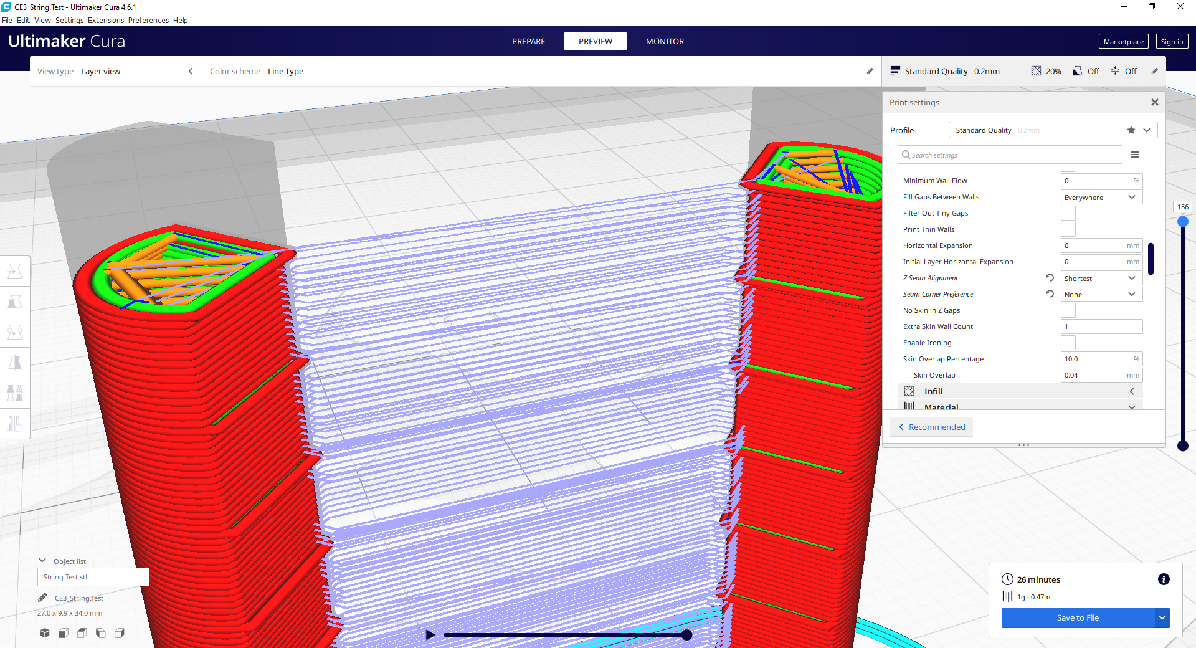Open Fill Gaps Between Walls dropdown
Image resolution: width=1196 pixels, height=648 pixels.
(1101, 197)
